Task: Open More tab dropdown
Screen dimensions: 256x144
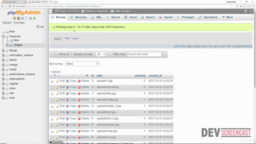Action: click(228, 17)
